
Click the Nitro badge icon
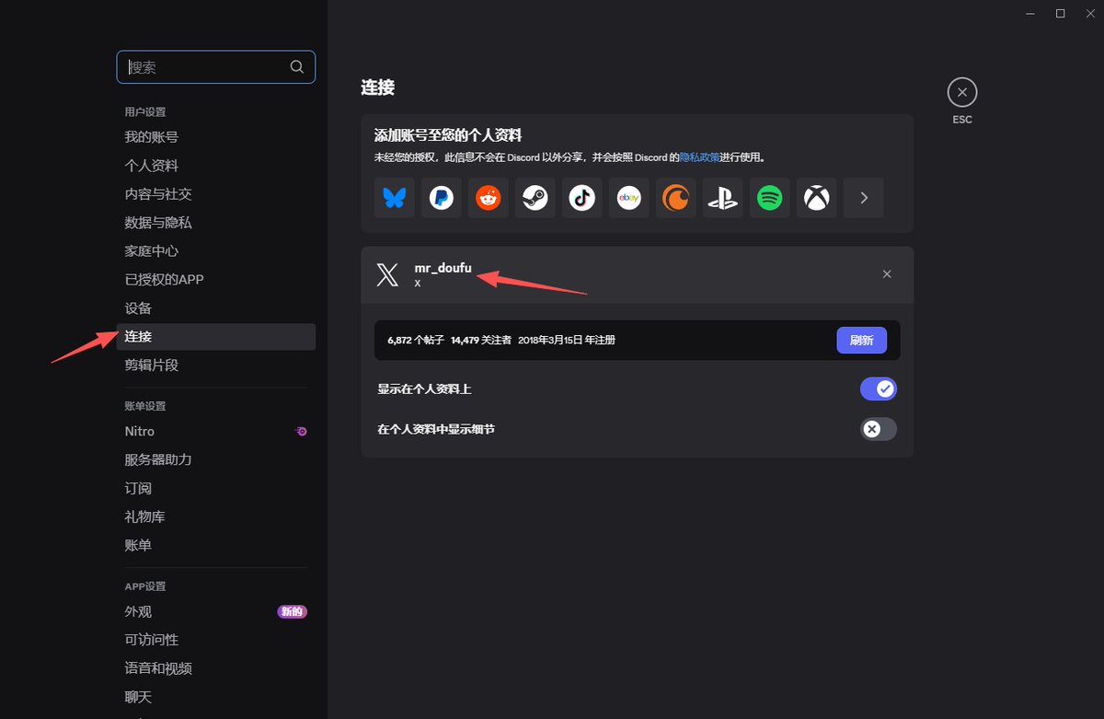coord(301,431)
